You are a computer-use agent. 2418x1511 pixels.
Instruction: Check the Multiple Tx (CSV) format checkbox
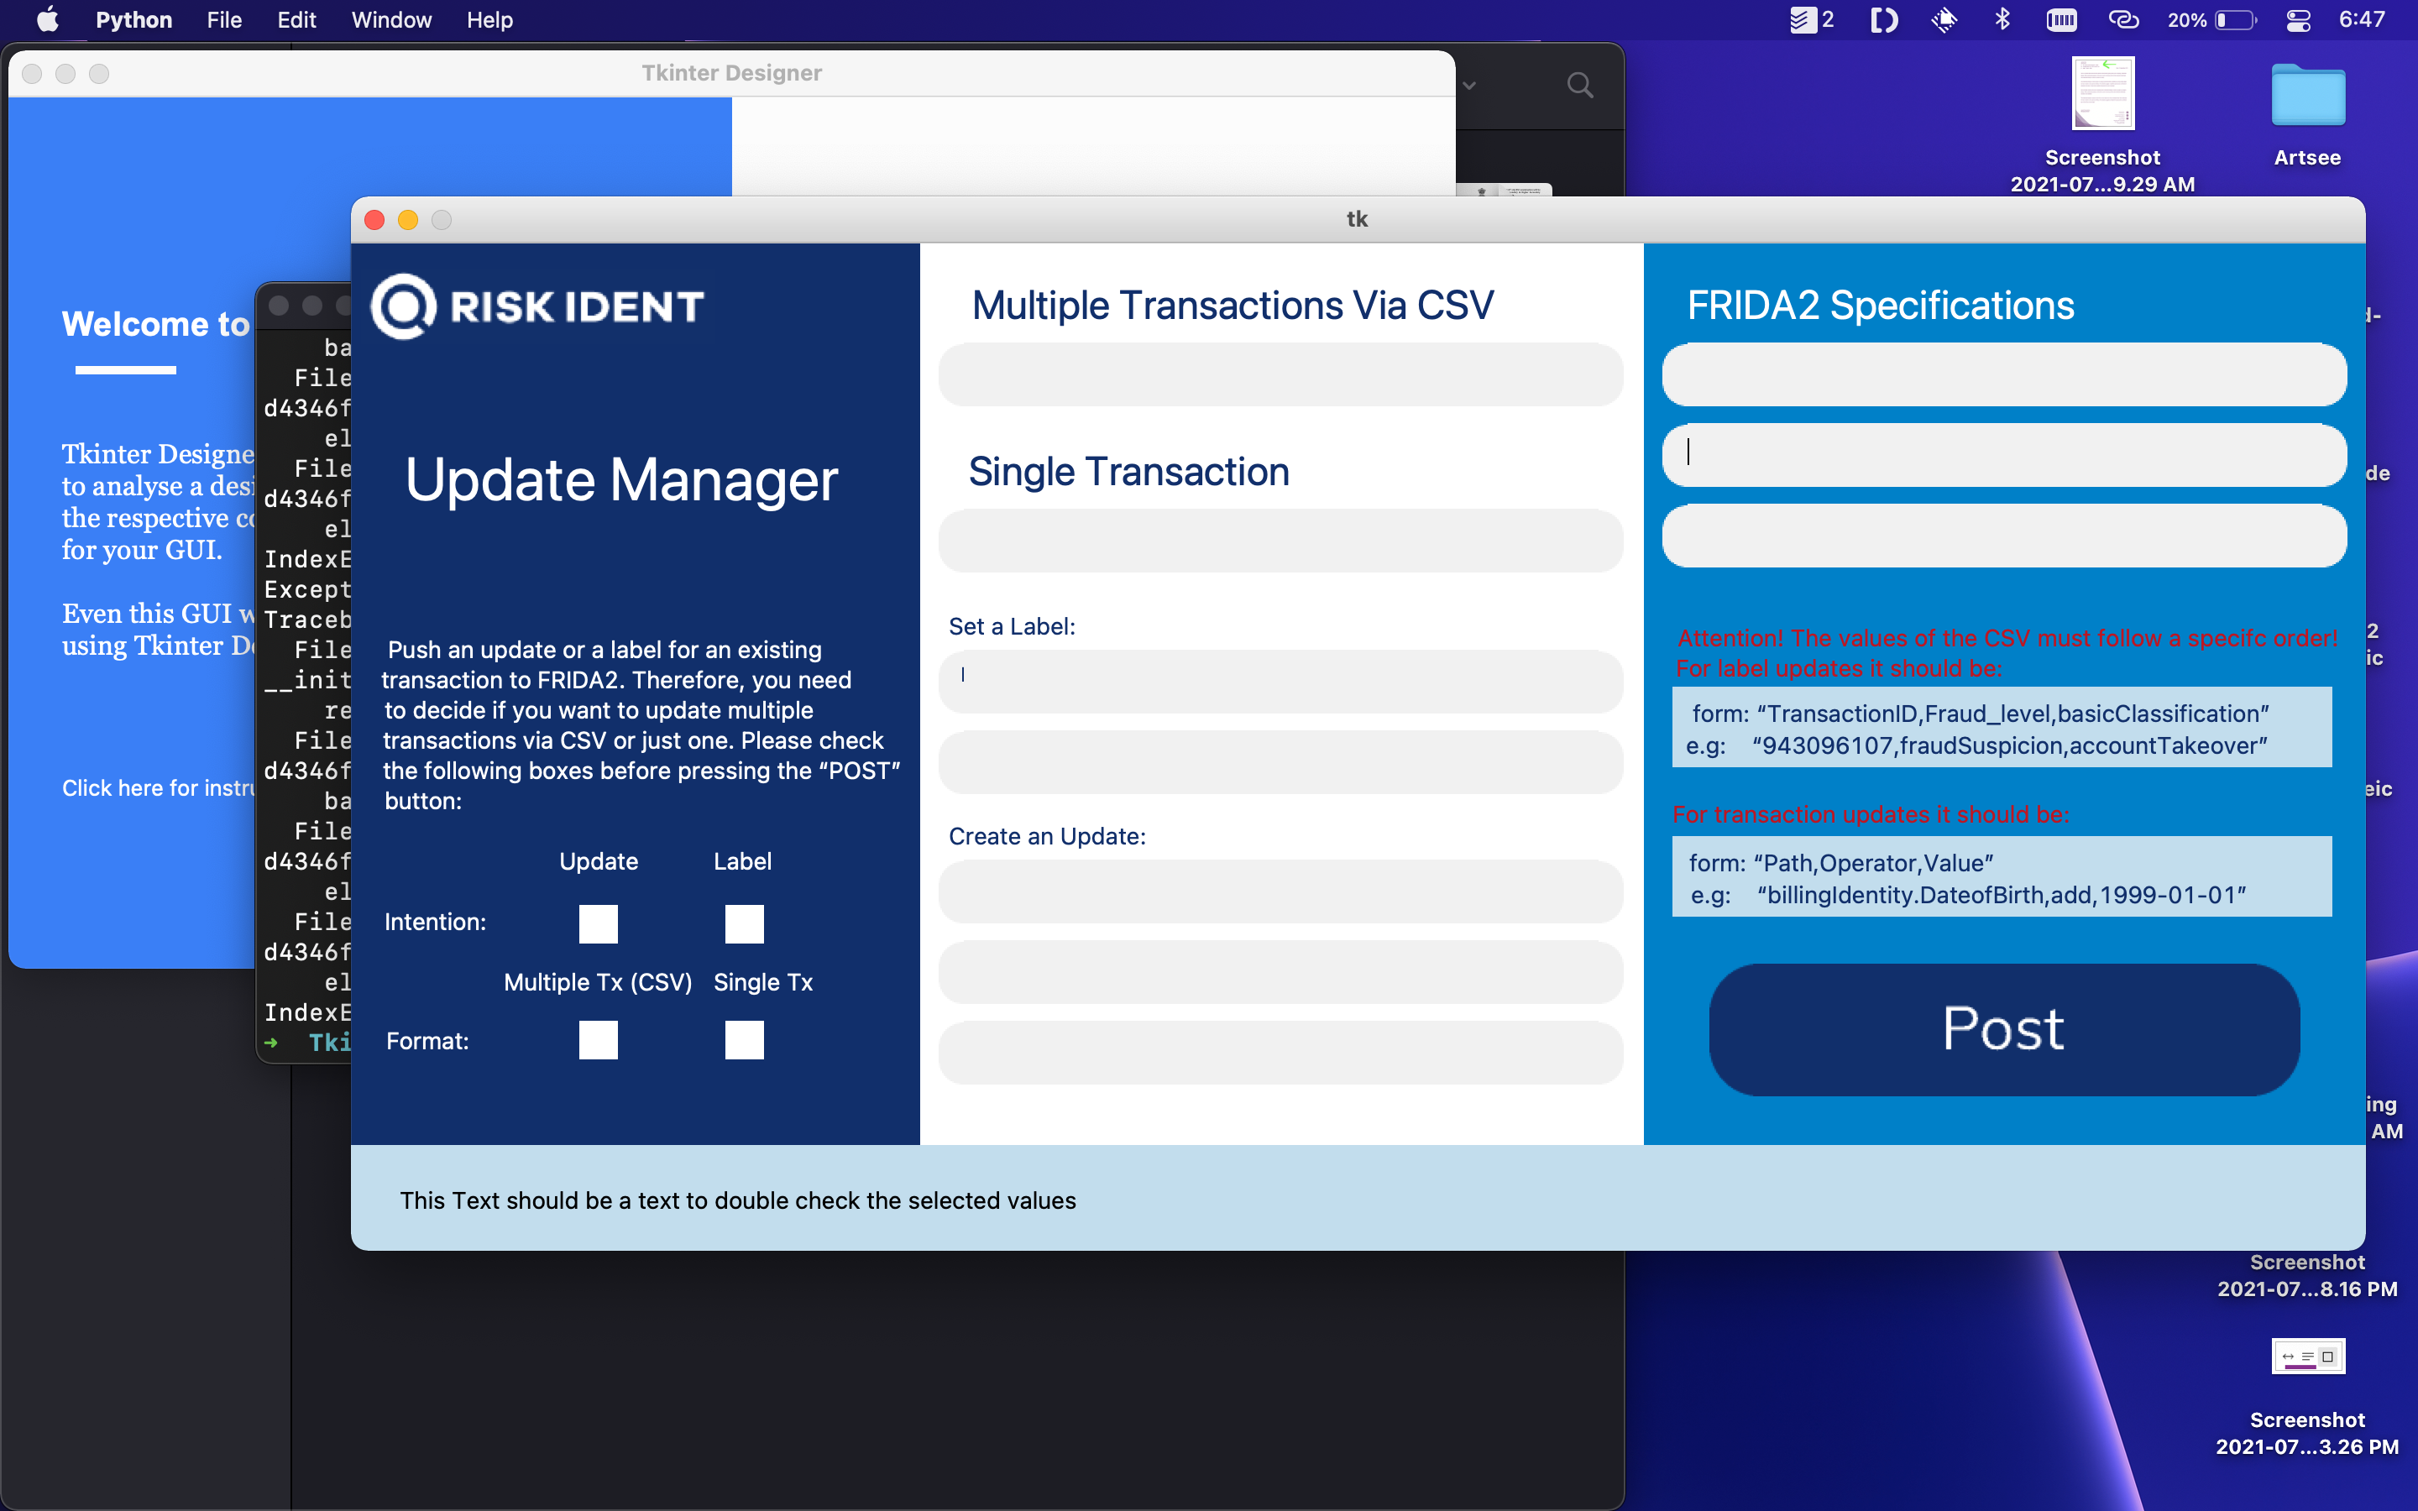598,1039
